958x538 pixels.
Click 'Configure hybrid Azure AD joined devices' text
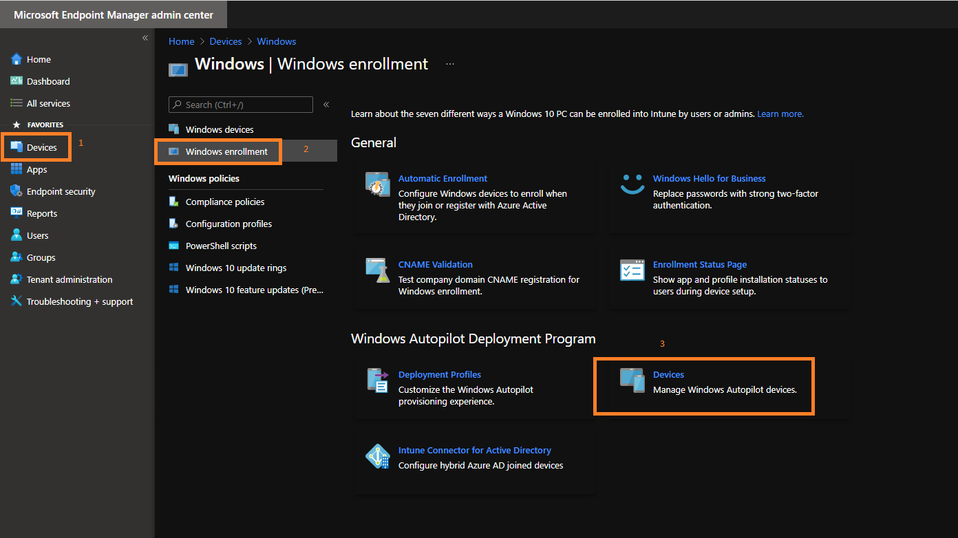481,465
